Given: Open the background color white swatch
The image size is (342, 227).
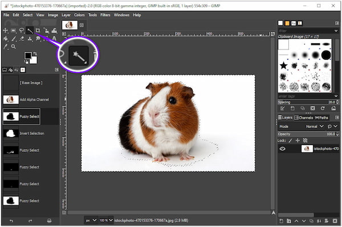Looking at the screenshot, I should pyautogui.click(x=34, y=60).
